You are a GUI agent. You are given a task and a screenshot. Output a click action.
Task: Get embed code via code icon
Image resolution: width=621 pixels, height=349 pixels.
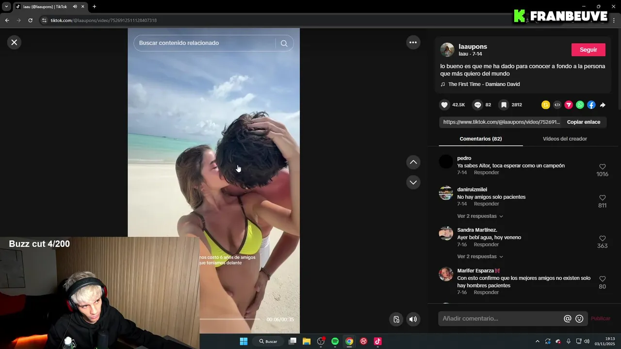click(x=557, y=105)
